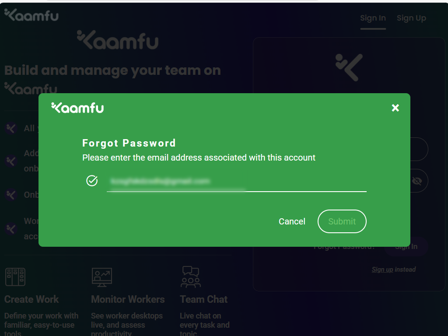The height and width of the screenshot is (336, 448).
Task: Click the Create Work heading
Action: pos(31,299)
